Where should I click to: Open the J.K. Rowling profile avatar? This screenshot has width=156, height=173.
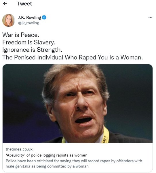[x=8, y=20]
